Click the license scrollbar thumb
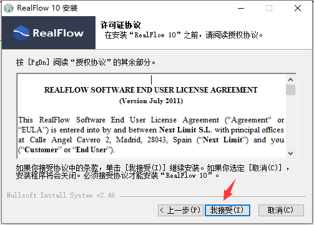The image size is (314, 225). point(290,90)
